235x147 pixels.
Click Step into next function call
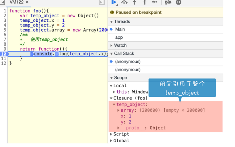[x=135, y=2]
